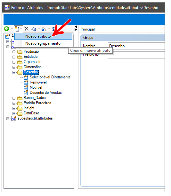
Task: Click the Padrão Parceiros folder icon
Action: point(20,103)
